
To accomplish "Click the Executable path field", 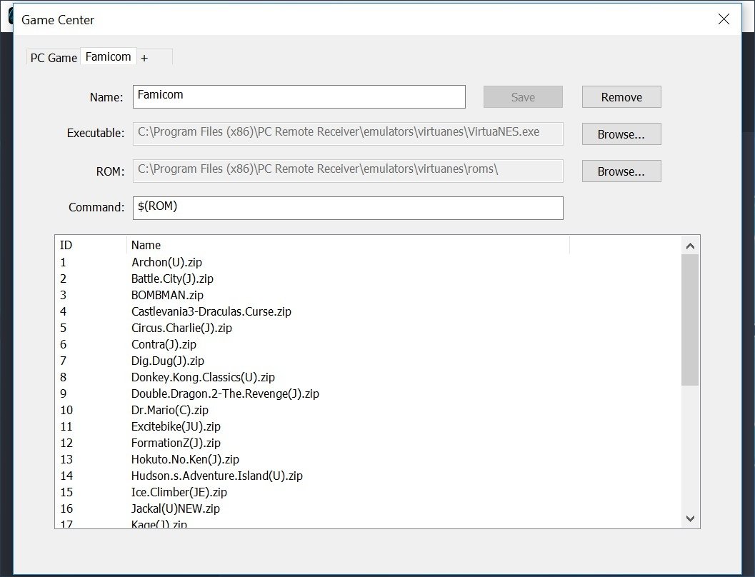I will point(348,134).
